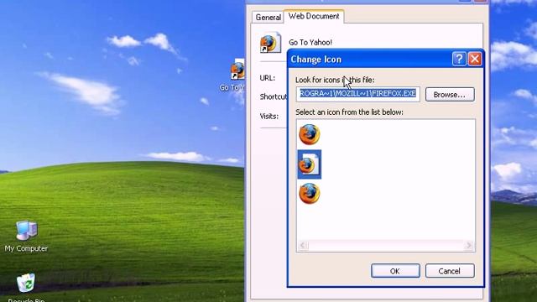This screenshot has height=302, width=537.
Task: Click the icon list left scroll arrow
Action: click(x=302, y=245)
